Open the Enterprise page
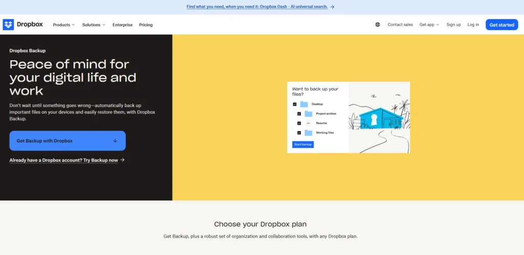This screenshot has width=524, height=255. coord(122,25)
